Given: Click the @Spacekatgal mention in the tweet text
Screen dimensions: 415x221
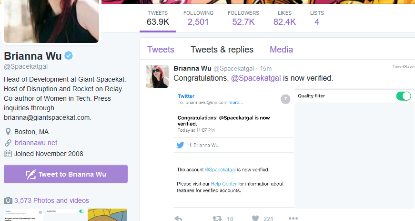Looking at the screenshot, I should (256, 78).
